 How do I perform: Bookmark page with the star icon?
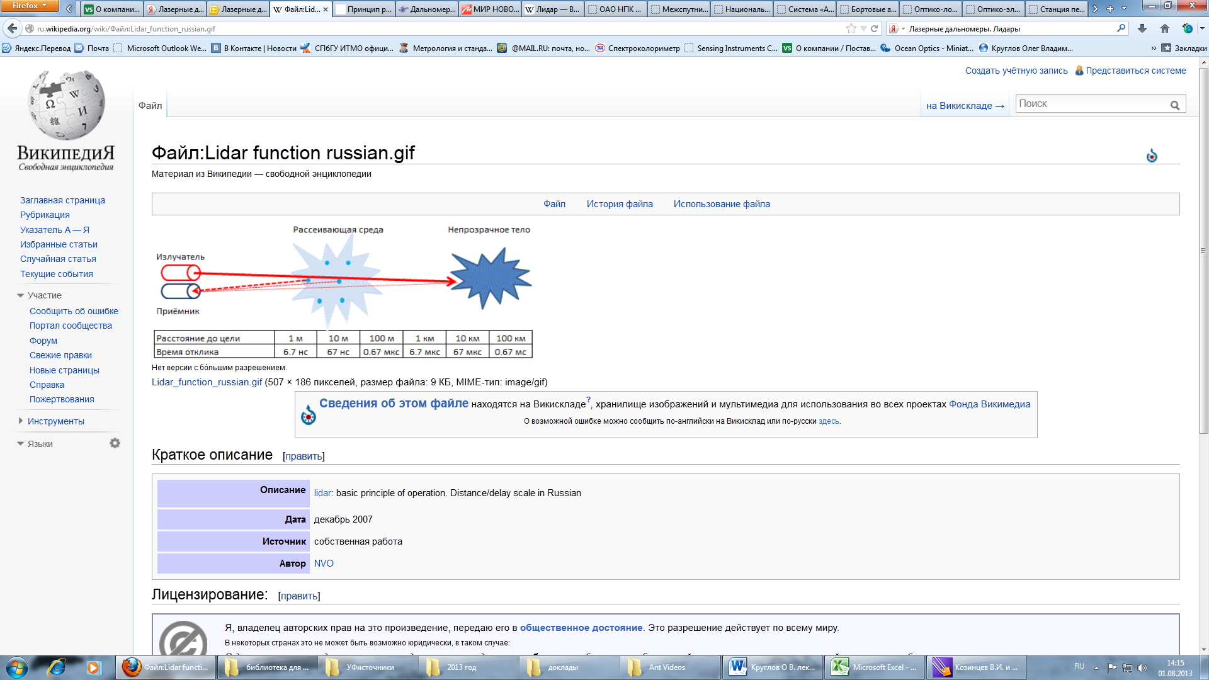[x=851, y=28]
